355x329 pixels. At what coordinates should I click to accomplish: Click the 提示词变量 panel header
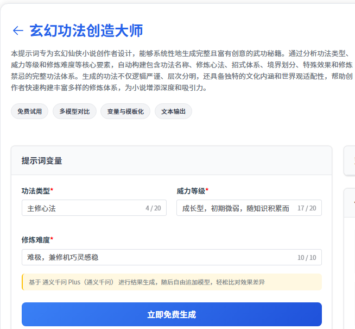[42, 160]
